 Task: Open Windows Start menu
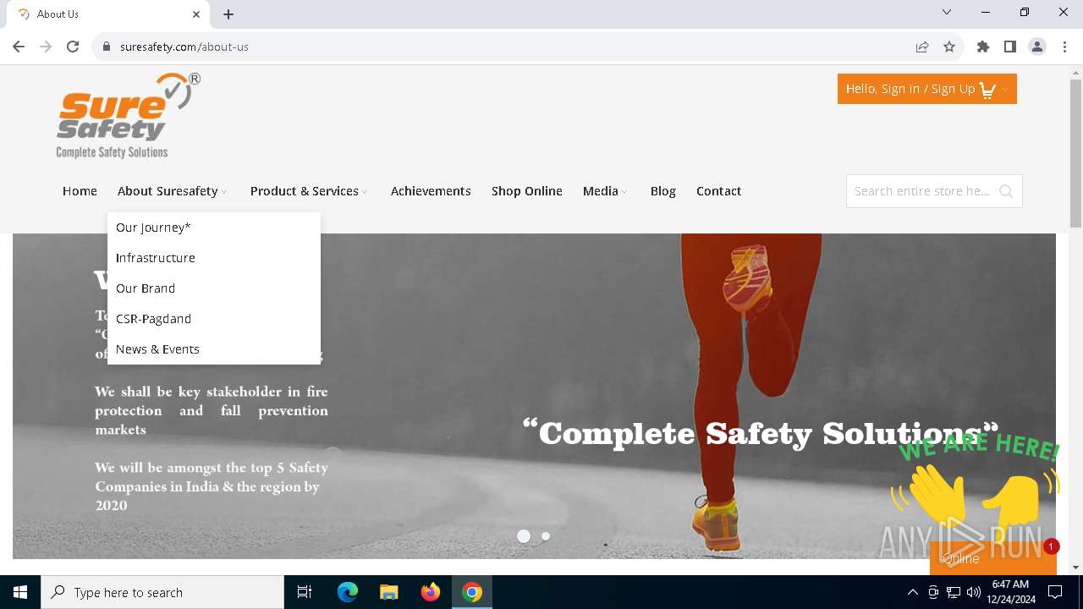coord(20,592)
